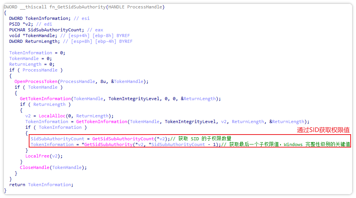Select the PUCHAR SidSubAuthorityCount declaration

click(46, 30)
